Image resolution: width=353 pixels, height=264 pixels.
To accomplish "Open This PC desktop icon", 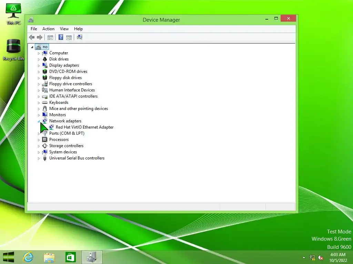I will (13, 14).
